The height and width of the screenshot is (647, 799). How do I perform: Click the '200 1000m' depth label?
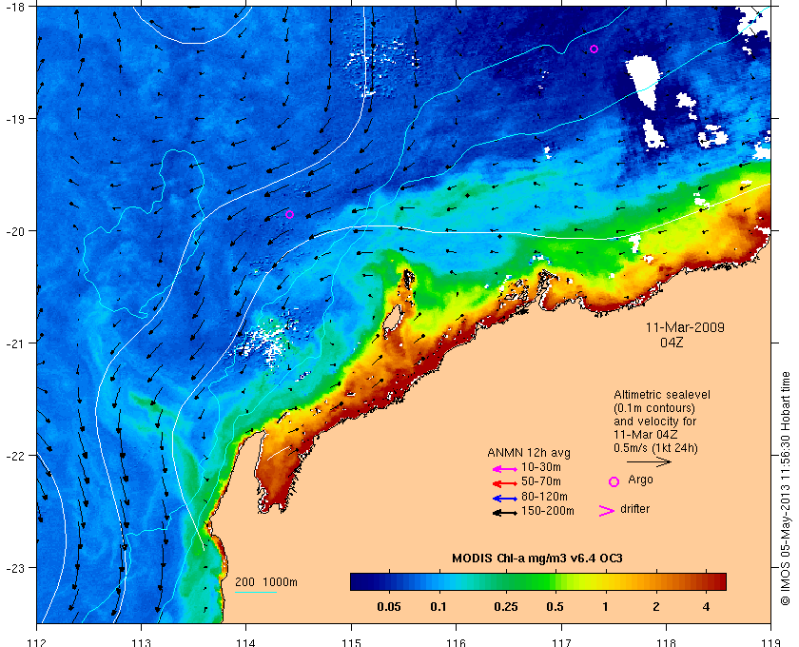click(x=266, y=582)
